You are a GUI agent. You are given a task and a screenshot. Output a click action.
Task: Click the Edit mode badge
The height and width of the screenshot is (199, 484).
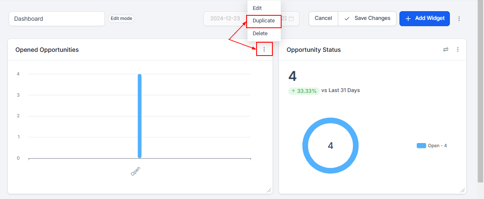121,18
